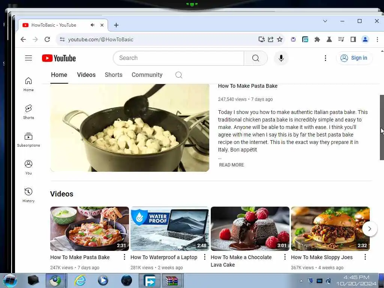The height and width of the screenshot is (288, 384).
Task: Open the Extensions puzzle piece menu
Action: [x=317, y=39]
